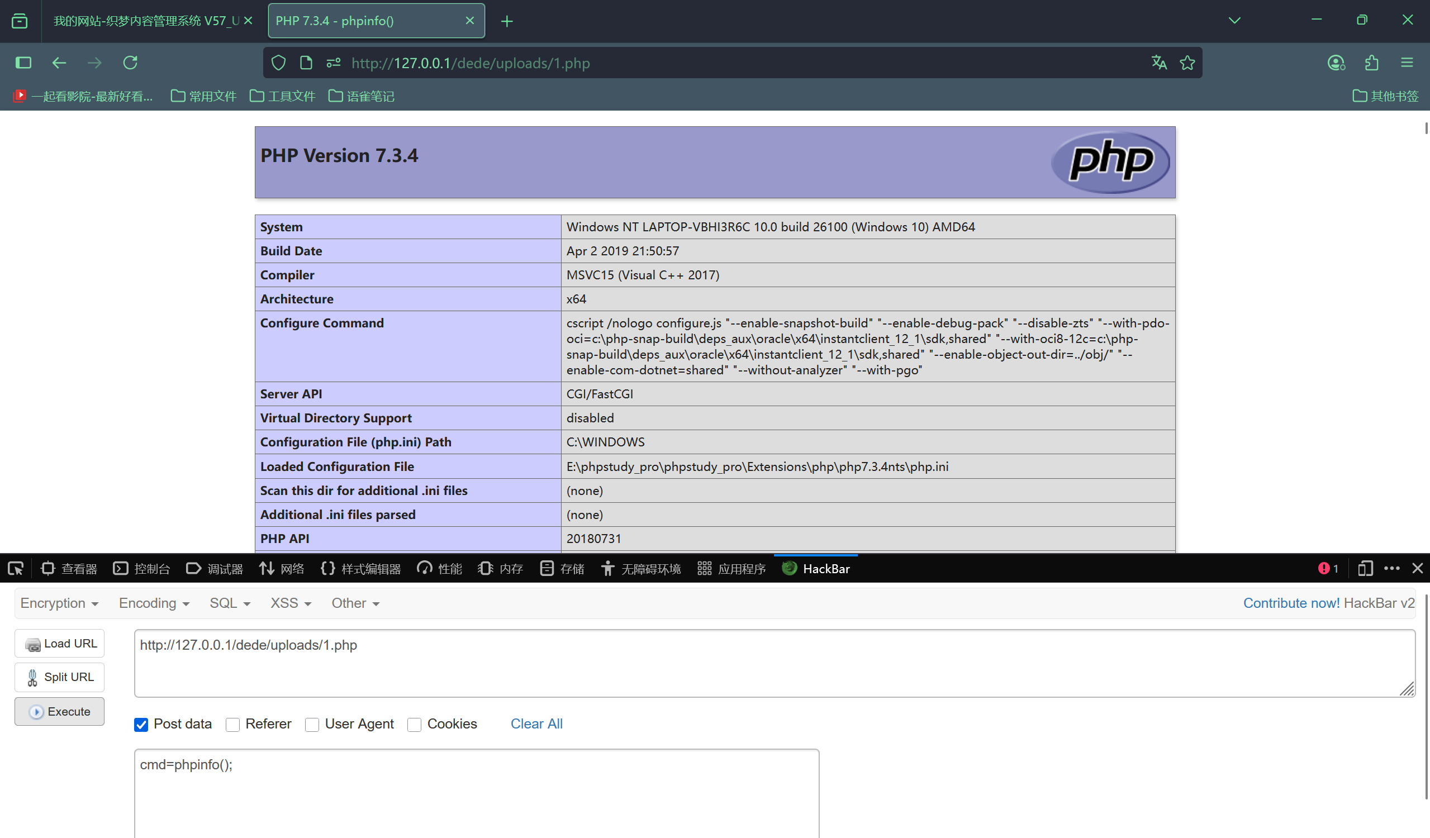Click the Contribute now! link
1430x838 pixels.
[x=1291, y=603]
